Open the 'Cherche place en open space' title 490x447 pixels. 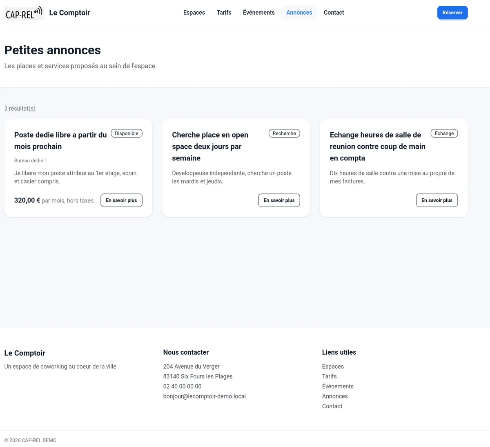click(x=210, y=147)
